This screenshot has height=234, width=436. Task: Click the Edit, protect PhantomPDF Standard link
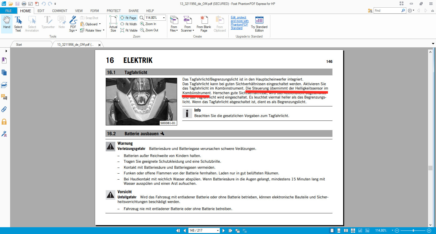[x=239, y=23]
